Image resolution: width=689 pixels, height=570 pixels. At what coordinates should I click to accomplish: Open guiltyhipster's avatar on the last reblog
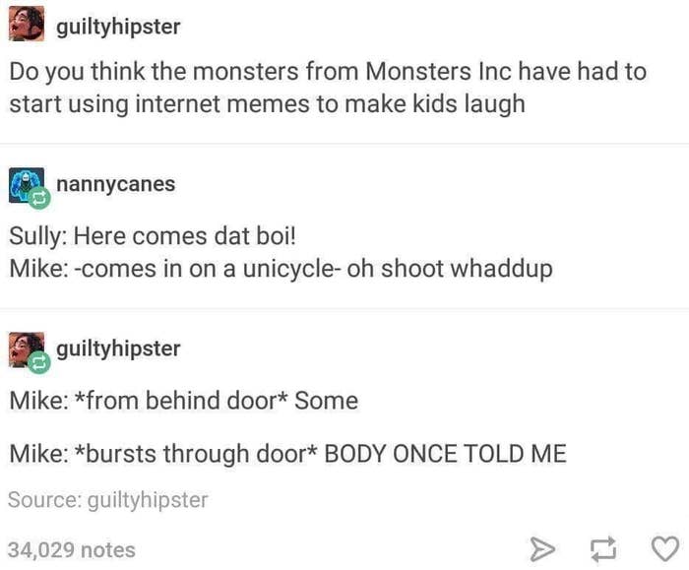tap(26, 348)
